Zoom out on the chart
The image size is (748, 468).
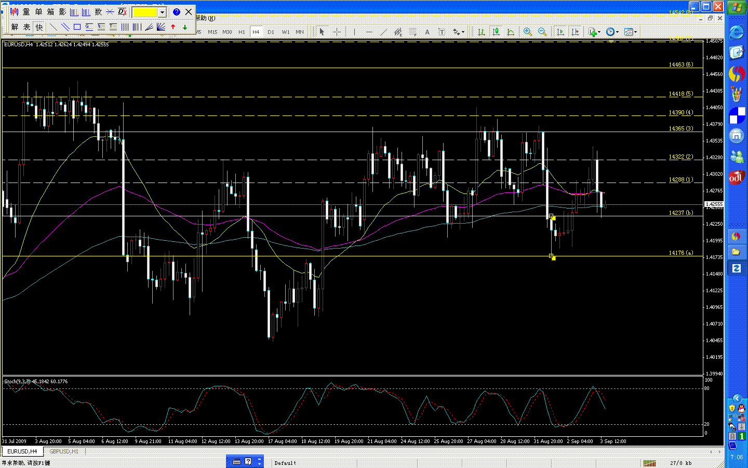click(542, 32)
